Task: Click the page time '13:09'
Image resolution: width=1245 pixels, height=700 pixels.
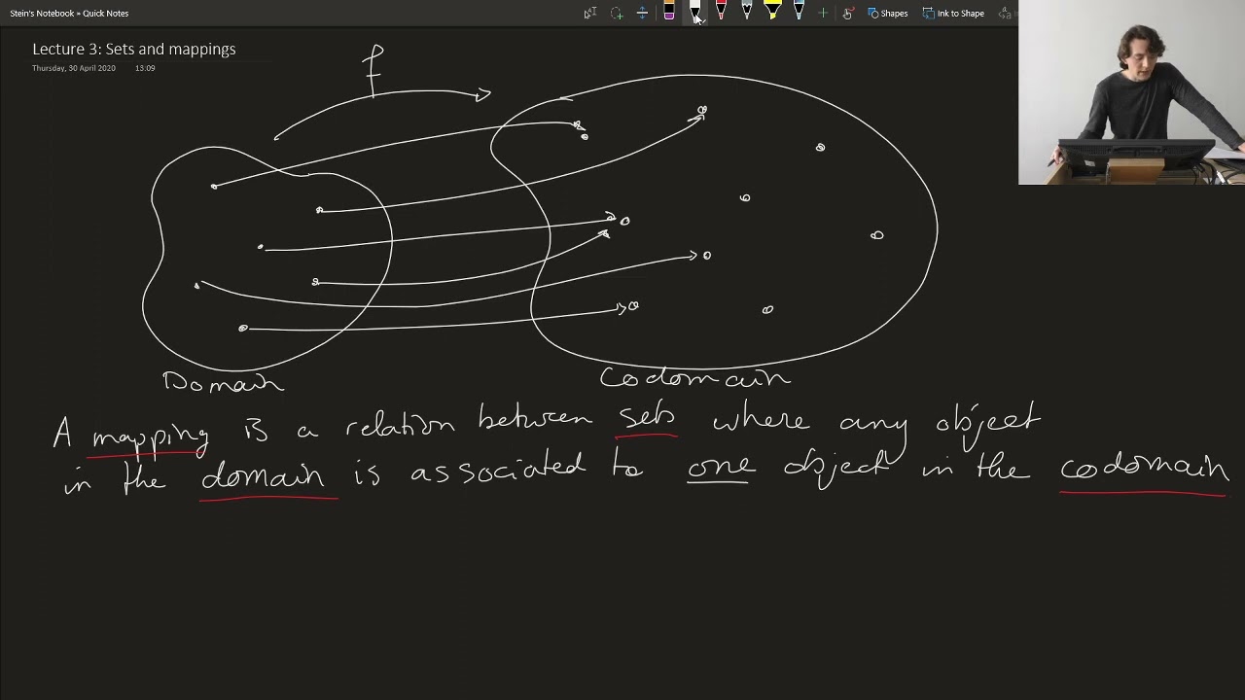Action: click(145, 68)
